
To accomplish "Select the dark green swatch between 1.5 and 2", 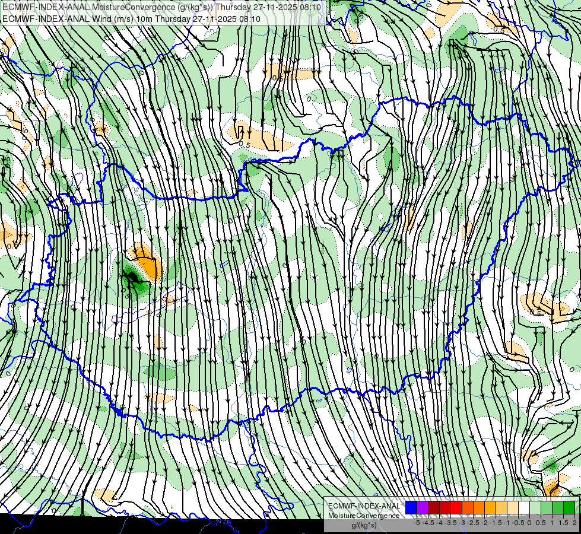I will tap(569, 508).
